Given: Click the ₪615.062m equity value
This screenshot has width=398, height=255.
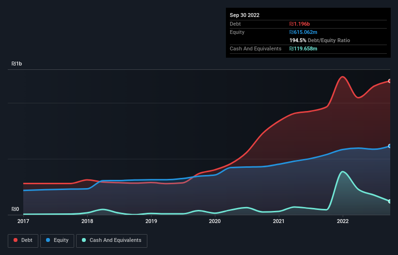Looking at the screenshot, I should [303, 32].
